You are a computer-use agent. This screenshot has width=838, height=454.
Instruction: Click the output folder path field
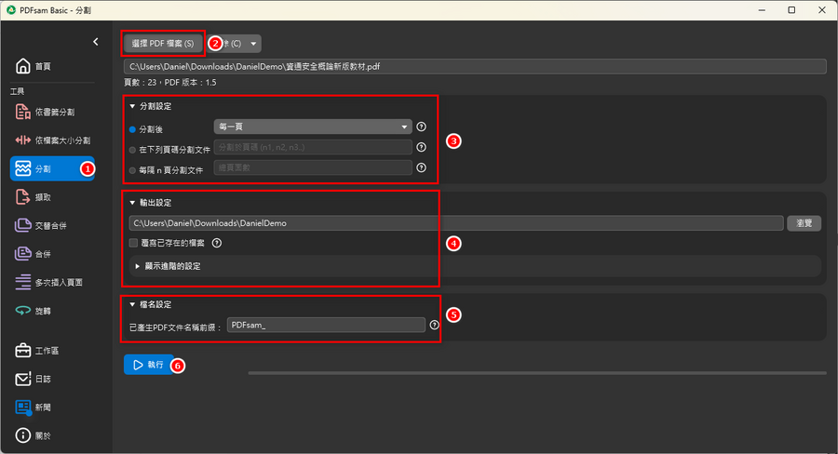pos(456,223)
